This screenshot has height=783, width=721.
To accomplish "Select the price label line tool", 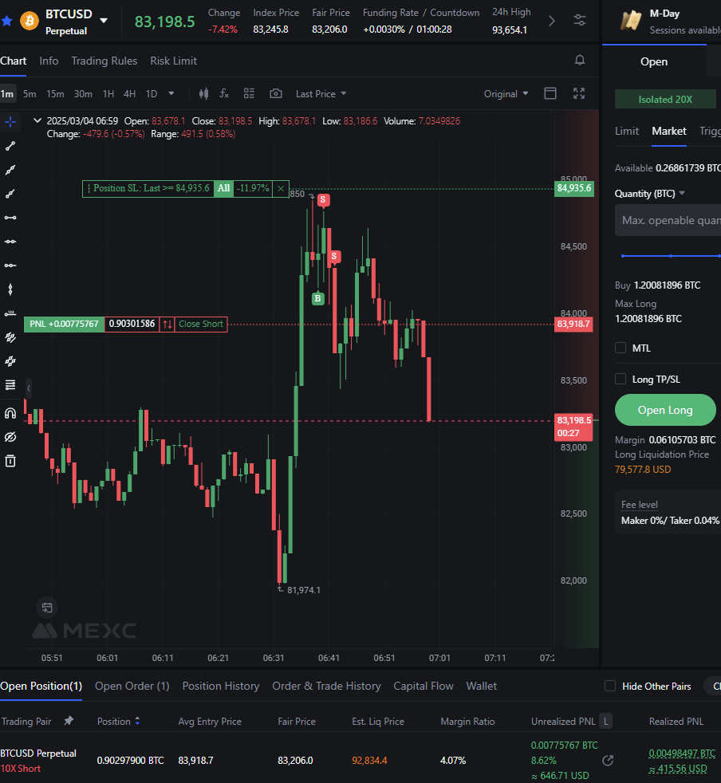I will tap(10, 313).
